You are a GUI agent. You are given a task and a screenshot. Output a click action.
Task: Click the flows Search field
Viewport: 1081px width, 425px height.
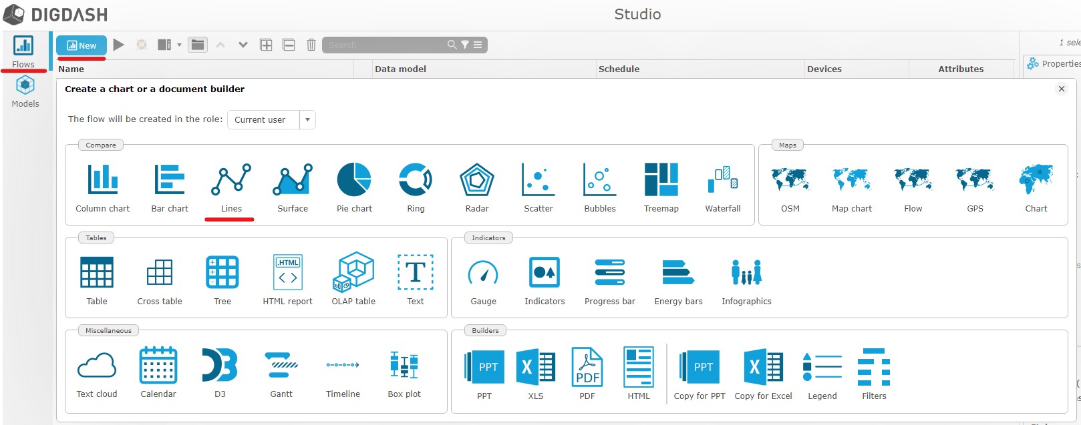click(x=384, y=45)
